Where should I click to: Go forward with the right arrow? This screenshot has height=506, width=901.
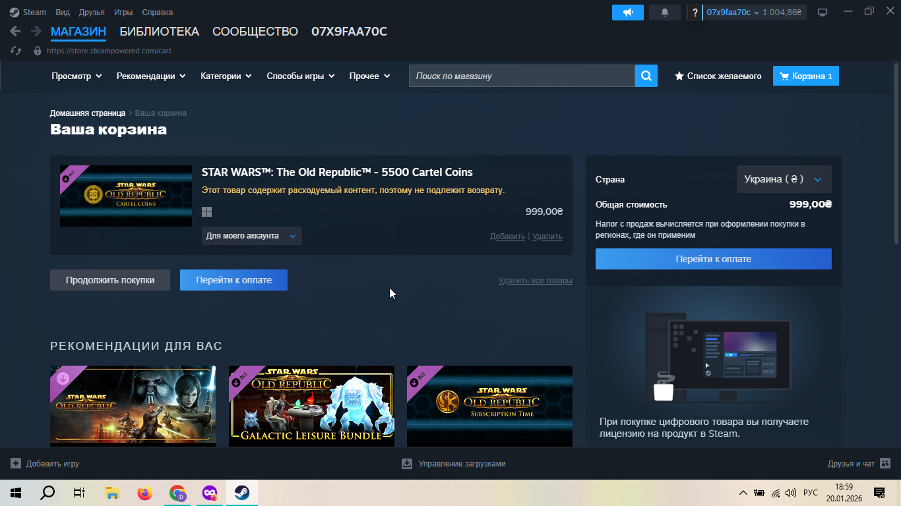tap(36, 31)
